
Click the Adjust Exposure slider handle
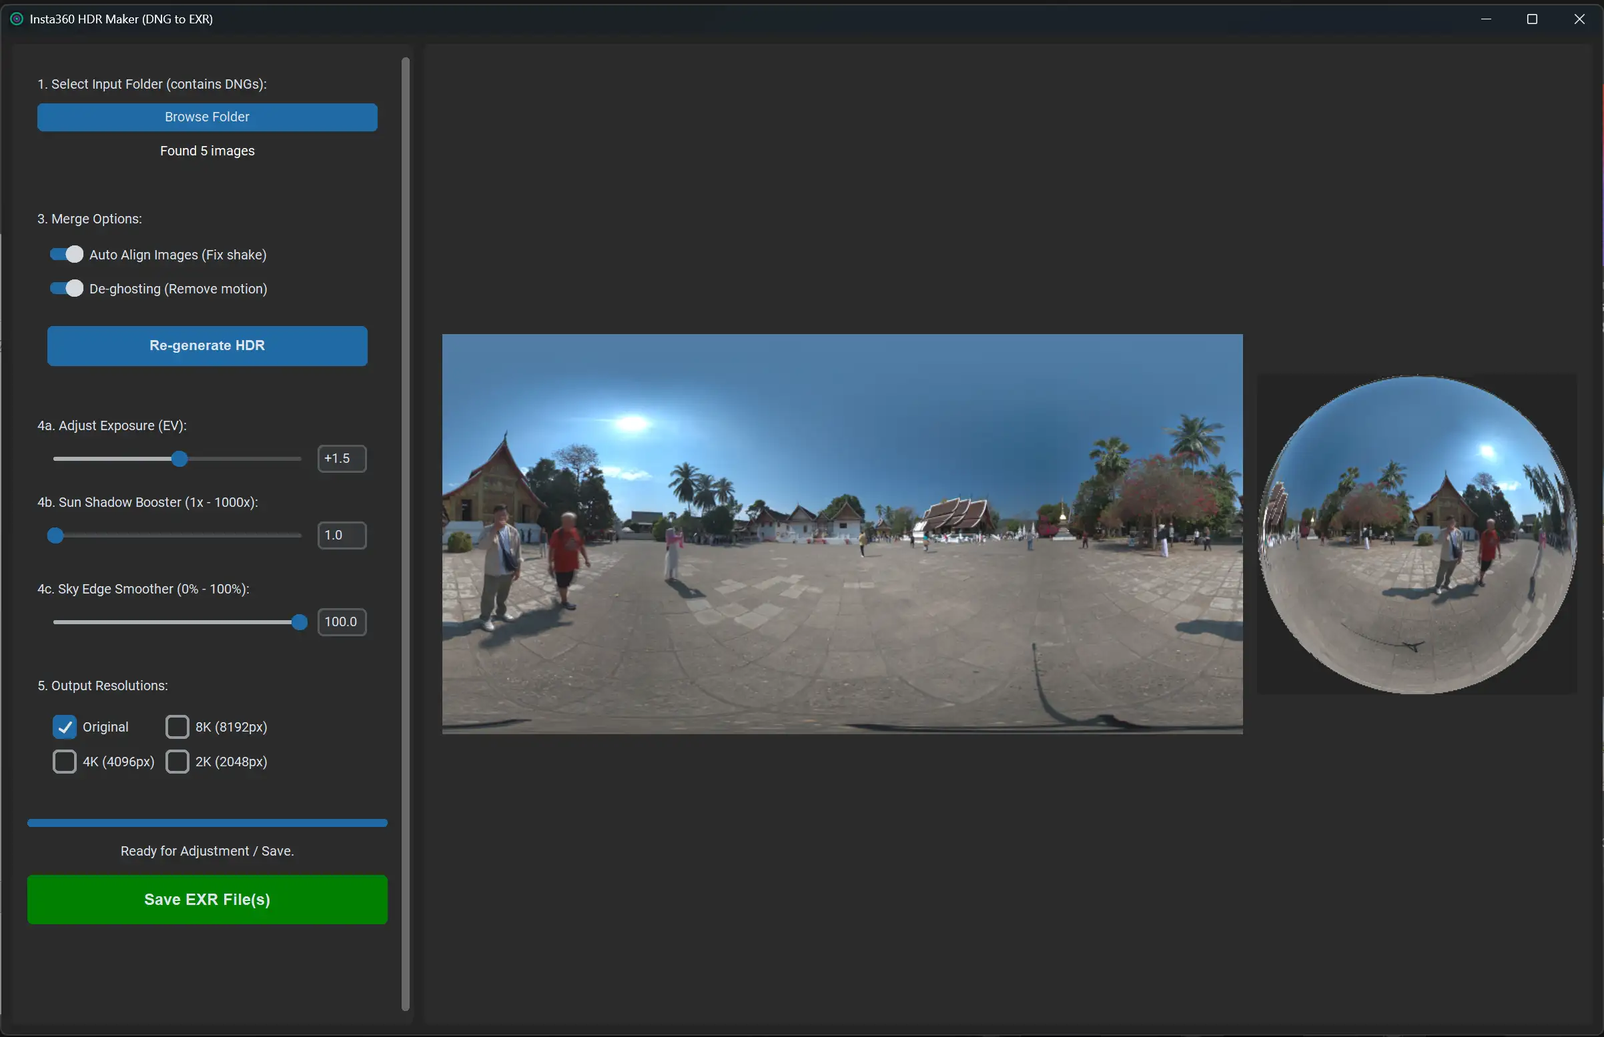click(179, 459)
